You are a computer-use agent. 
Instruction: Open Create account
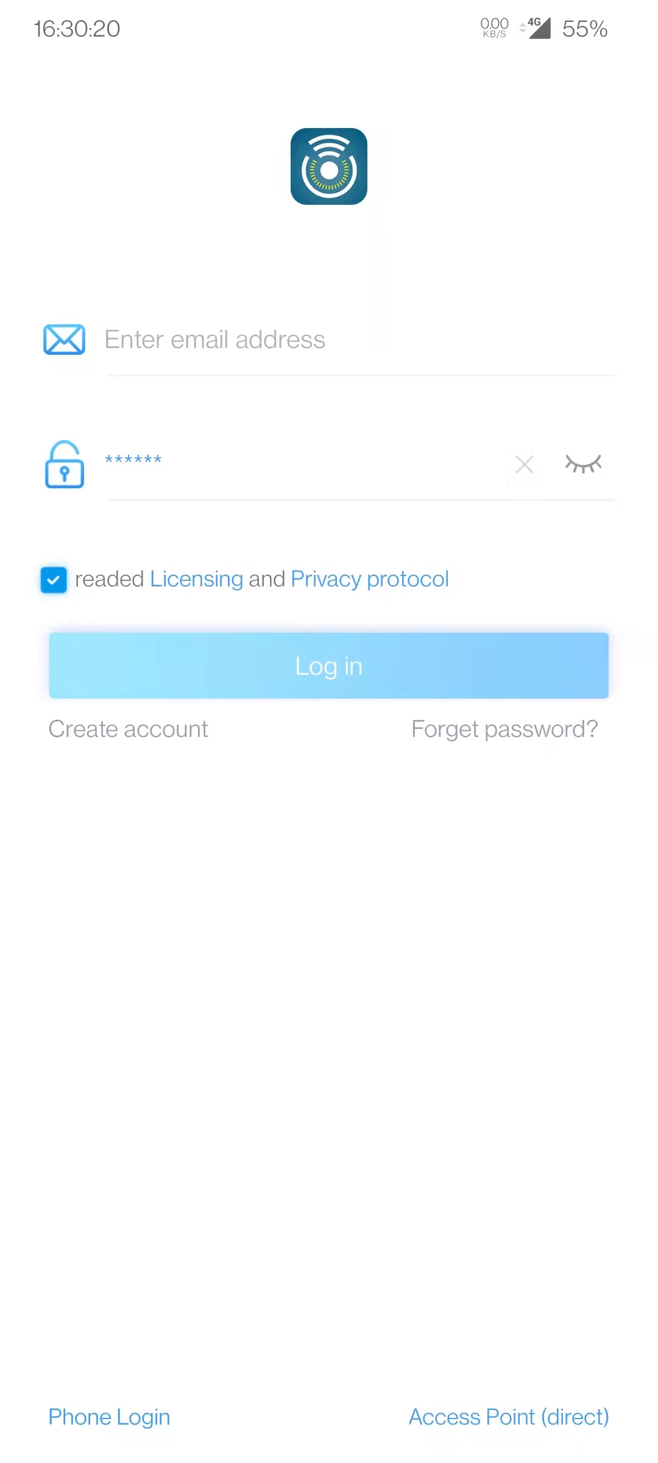click(x=128, y=729)
